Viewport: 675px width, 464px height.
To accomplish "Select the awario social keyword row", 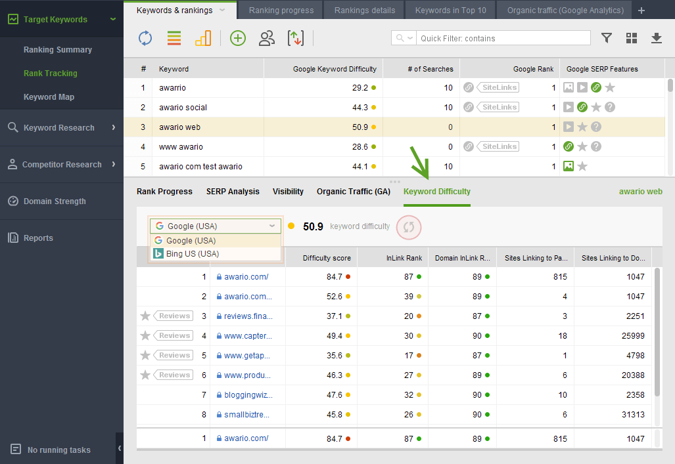I will pos(394,108).
